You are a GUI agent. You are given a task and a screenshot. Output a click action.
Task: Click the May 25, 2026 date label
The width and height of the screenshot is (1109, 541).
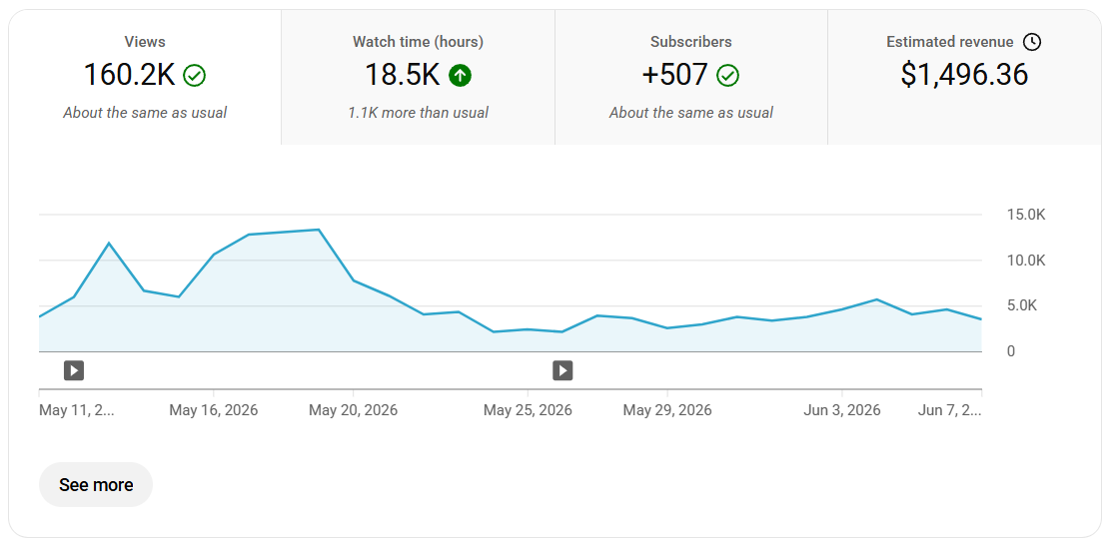[528, 410]
